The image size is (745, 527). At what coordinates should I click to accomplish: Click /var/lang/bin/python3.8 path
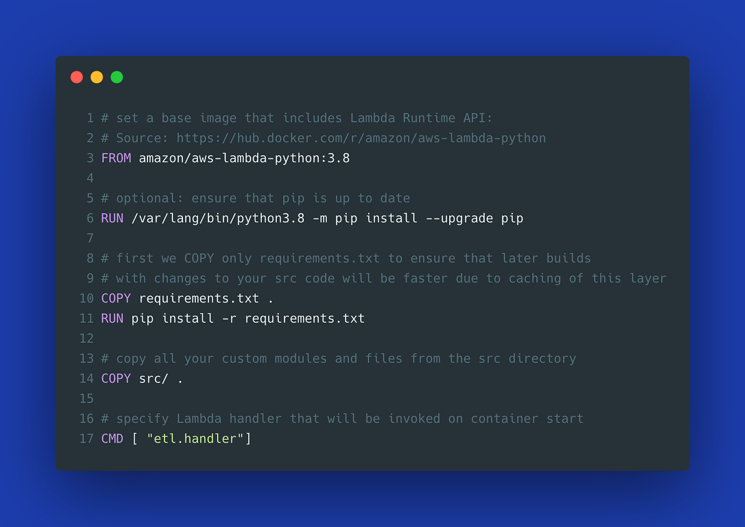coord(218,219)
